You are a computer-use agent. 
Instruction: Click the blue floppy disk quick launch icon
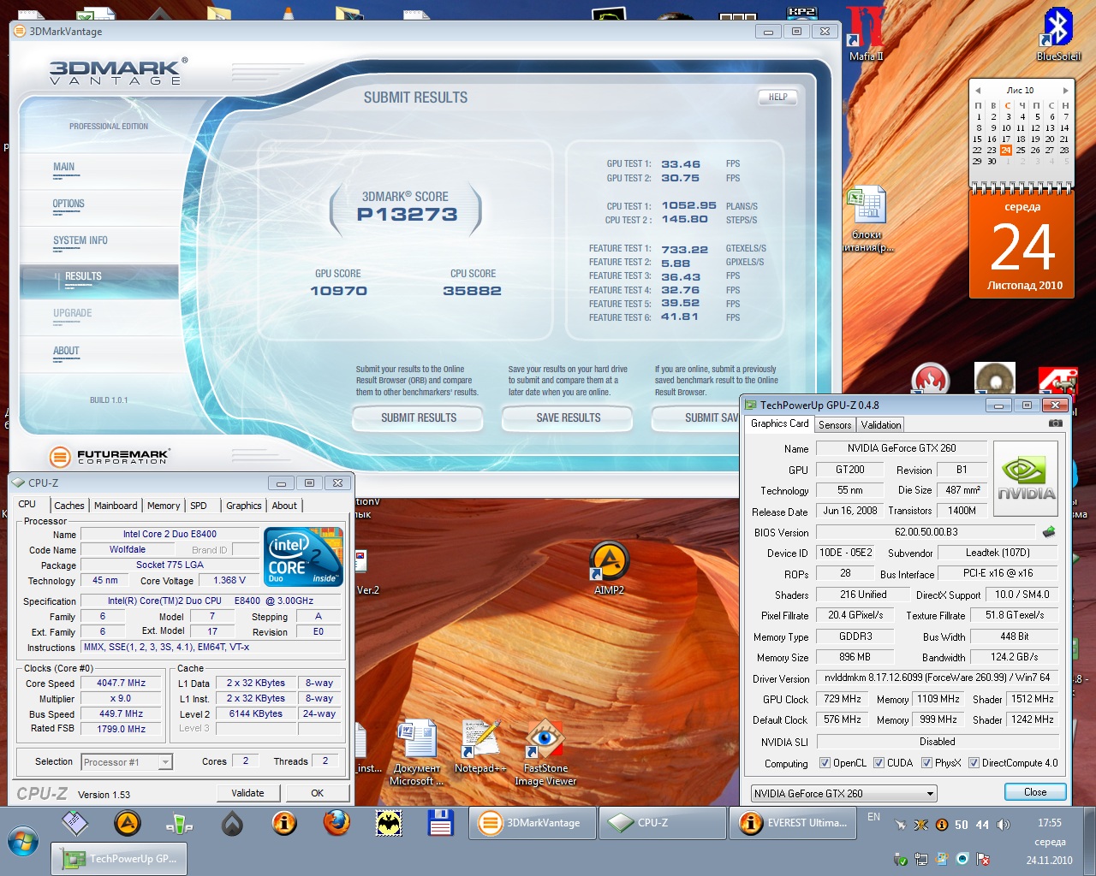coord(440,823)
